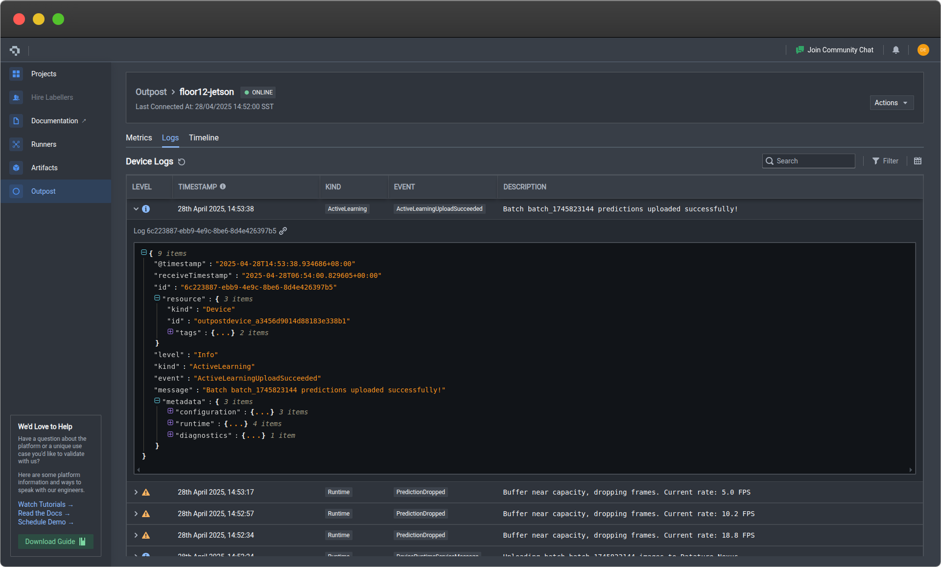Copy log link via chain icon
Screen dimensions: 941x567
(283, 231)
